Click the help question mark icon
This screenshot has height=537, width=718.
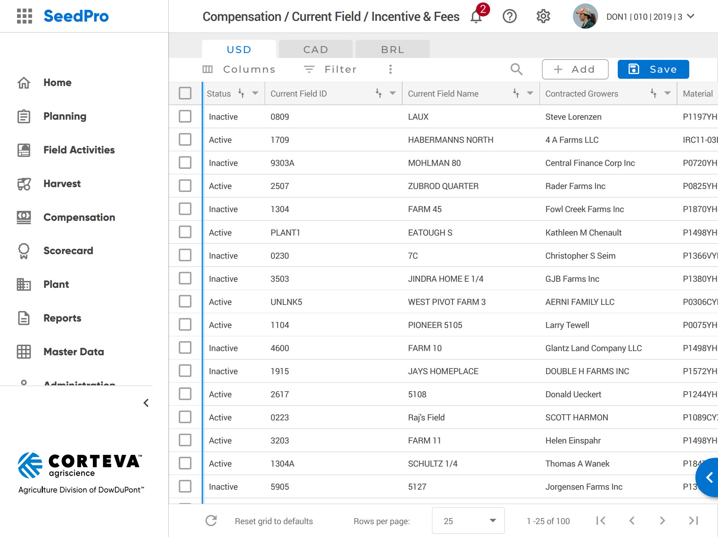pyautogui.click(x=509, y=16)
